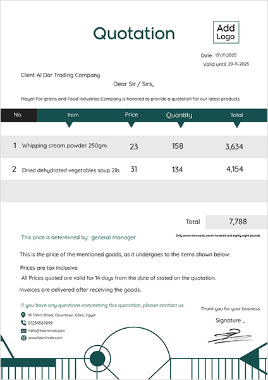Screen dimensions: 268x380
Task: Click the hello@tasmimak.com email address
Action: (46, 331)
